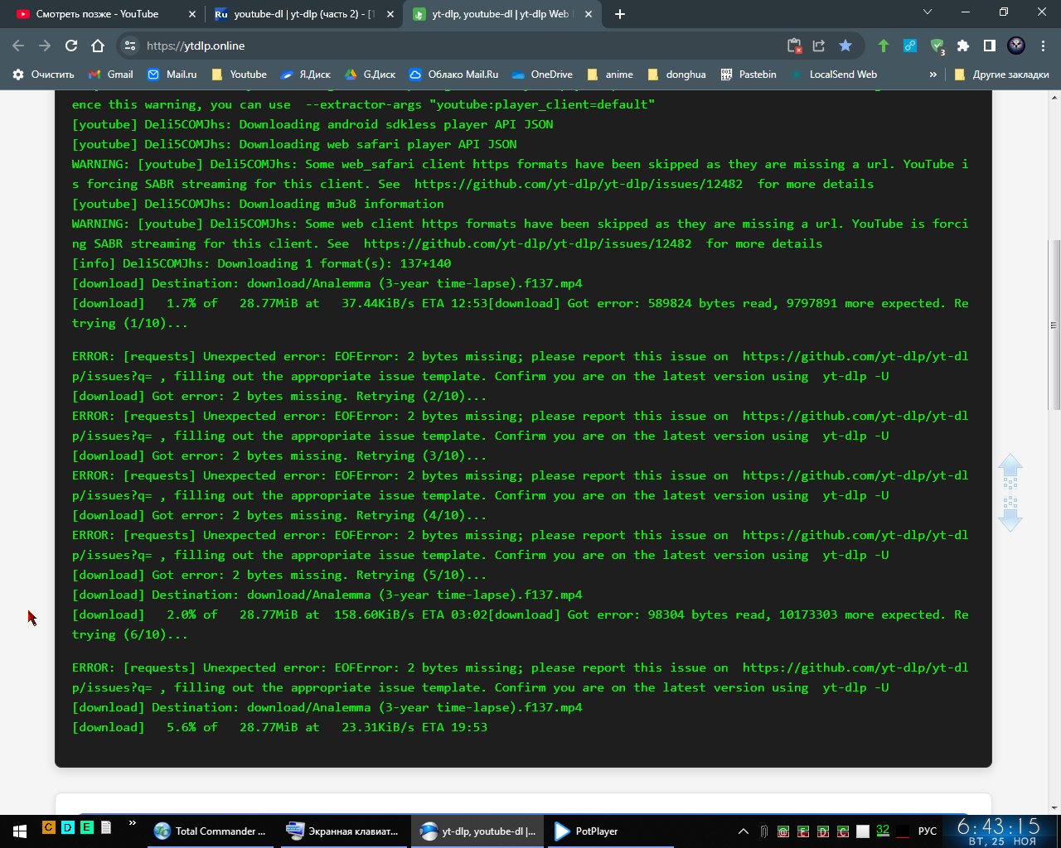Open the share page icon
The image size is (1061, 848).
coord(819,46)
